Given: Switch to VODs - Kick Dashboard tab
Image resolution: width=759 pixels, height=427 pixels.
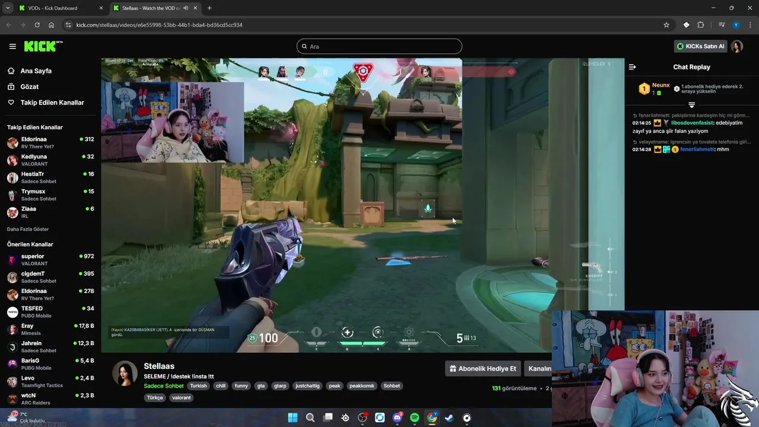Looking at the screenshot, I should 60,8.
